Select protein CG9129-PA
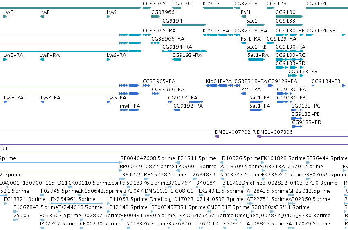Image resolution: width=348 pixels, height=230 pixels. pos(283,81)
